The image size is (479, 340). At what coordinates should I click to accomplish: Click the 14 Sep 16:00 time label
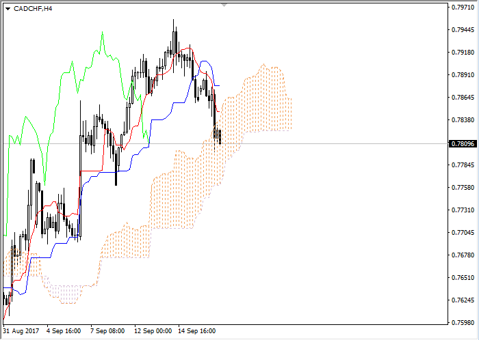click(197, 331)
